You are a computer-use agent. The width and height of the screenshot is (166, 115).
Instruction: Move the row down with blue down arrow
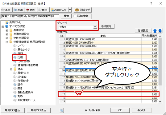pos(160,31)
